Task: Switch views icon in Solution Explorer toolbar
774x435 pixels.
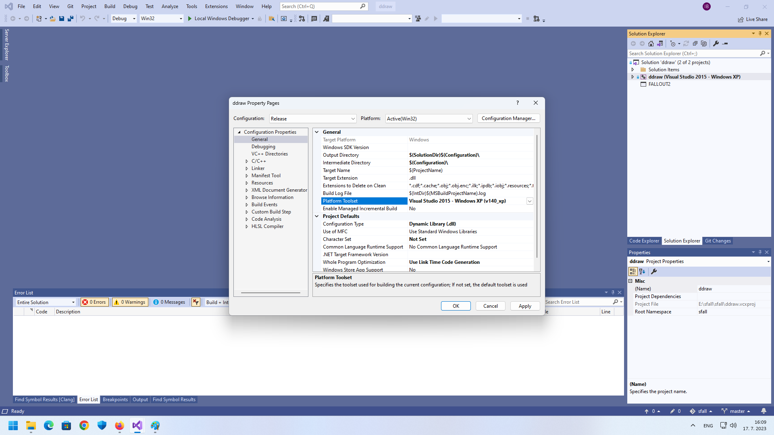Action: [660, 43]
